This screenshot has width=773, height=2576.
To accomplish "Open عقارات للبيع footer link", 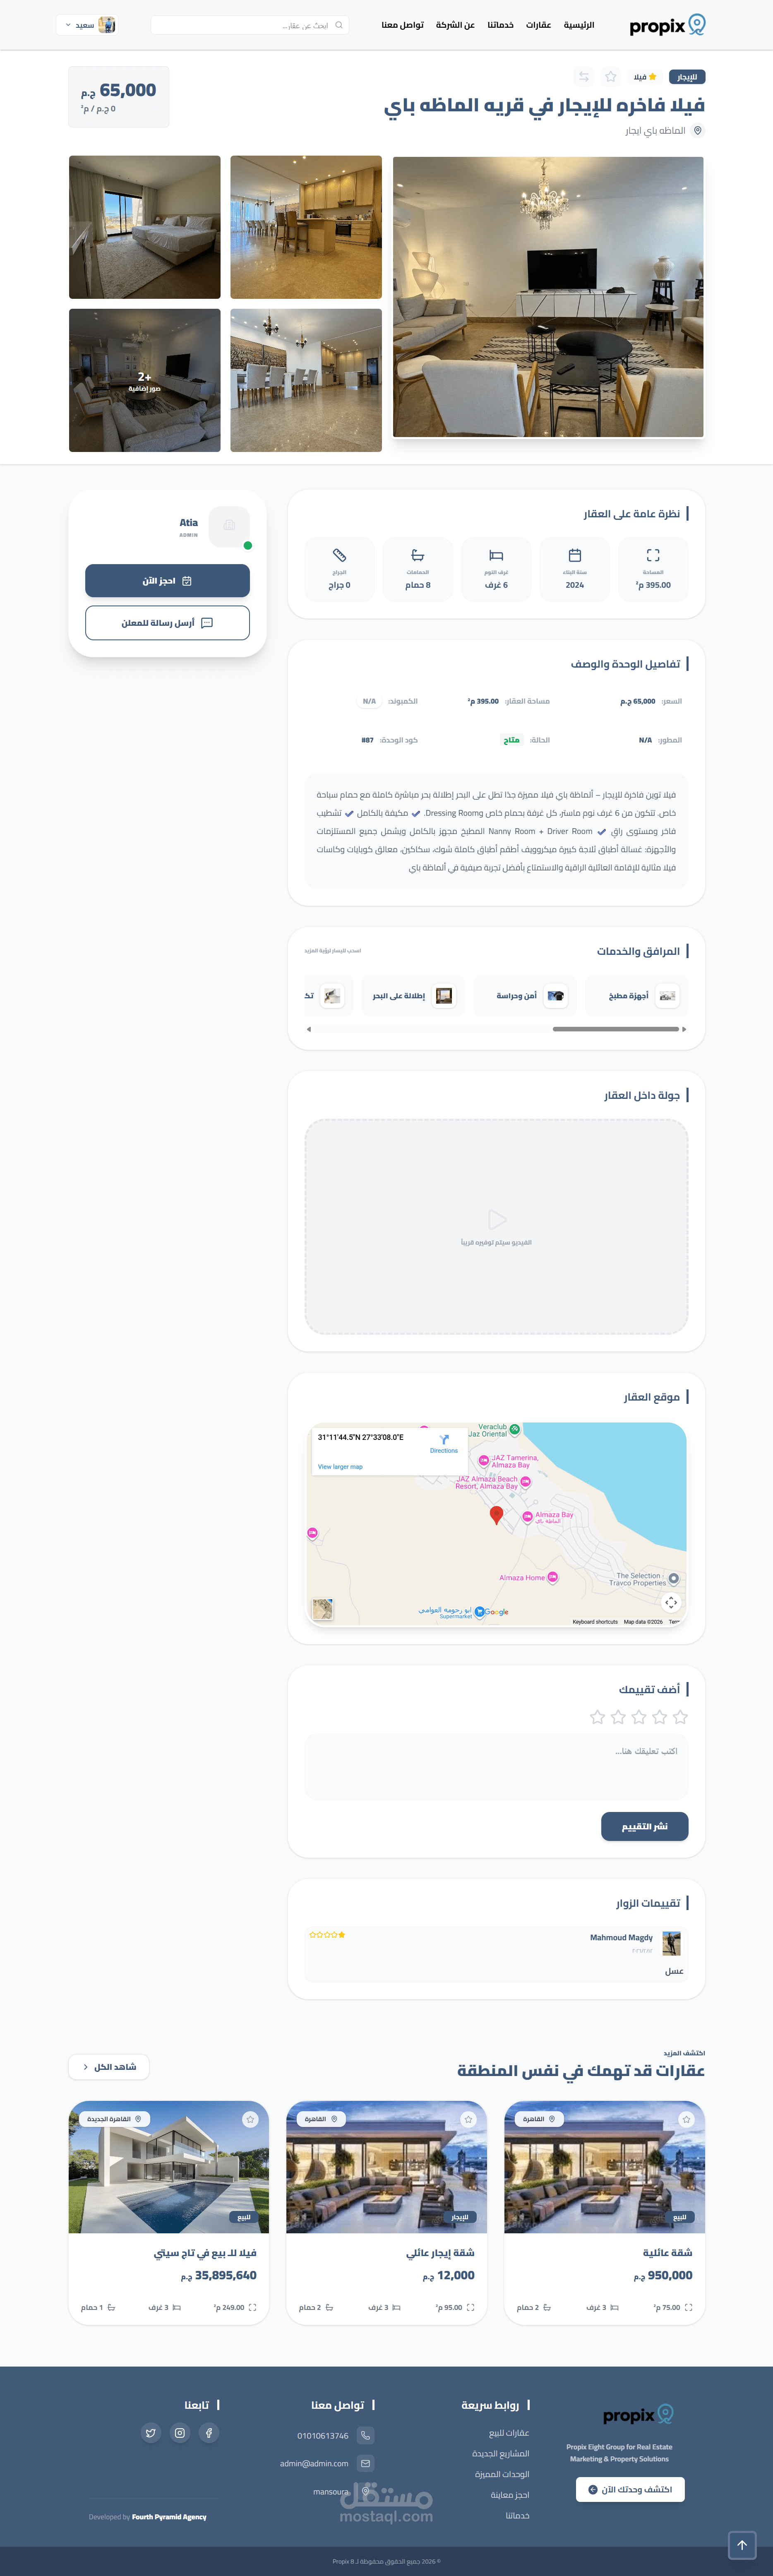I will [509, 2433].
